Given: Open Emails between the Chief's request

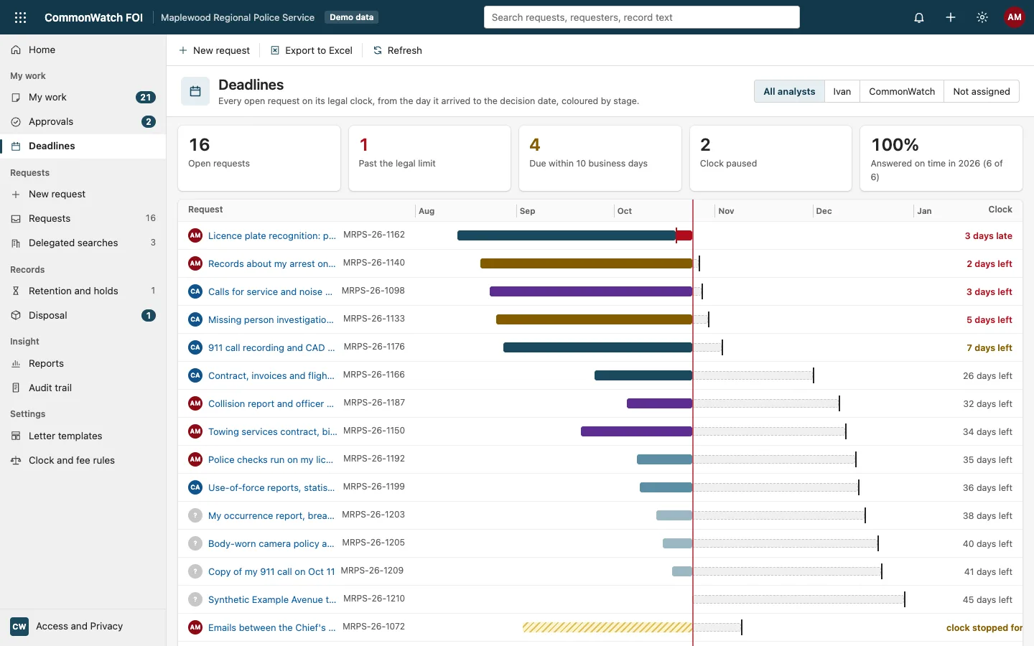Looking at the screenshot, I should click(x=272, y=627).
